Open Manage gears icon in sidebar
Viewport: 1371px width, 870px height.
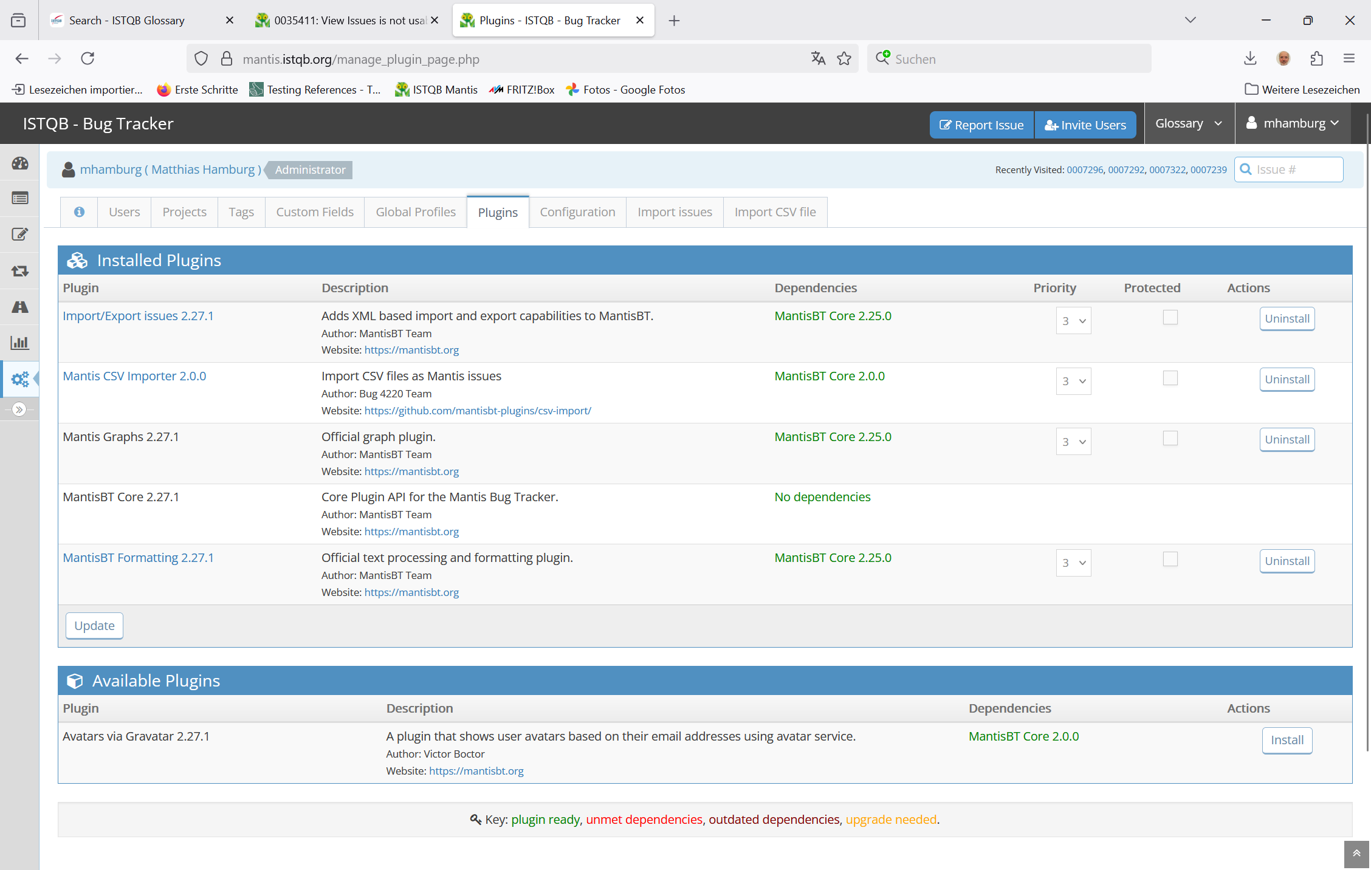tap(20, 379)
